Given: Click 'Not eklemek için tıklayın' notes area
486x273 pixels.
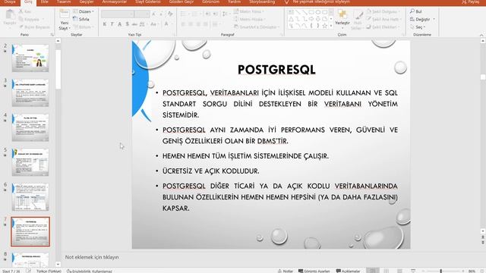Looking at the screenshot, I should tap(92, 257).
